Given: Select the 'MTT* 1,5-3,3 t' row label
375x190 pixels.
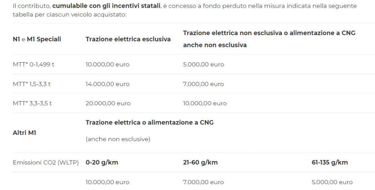Looking at the screenshot, I should coord(31,84).
